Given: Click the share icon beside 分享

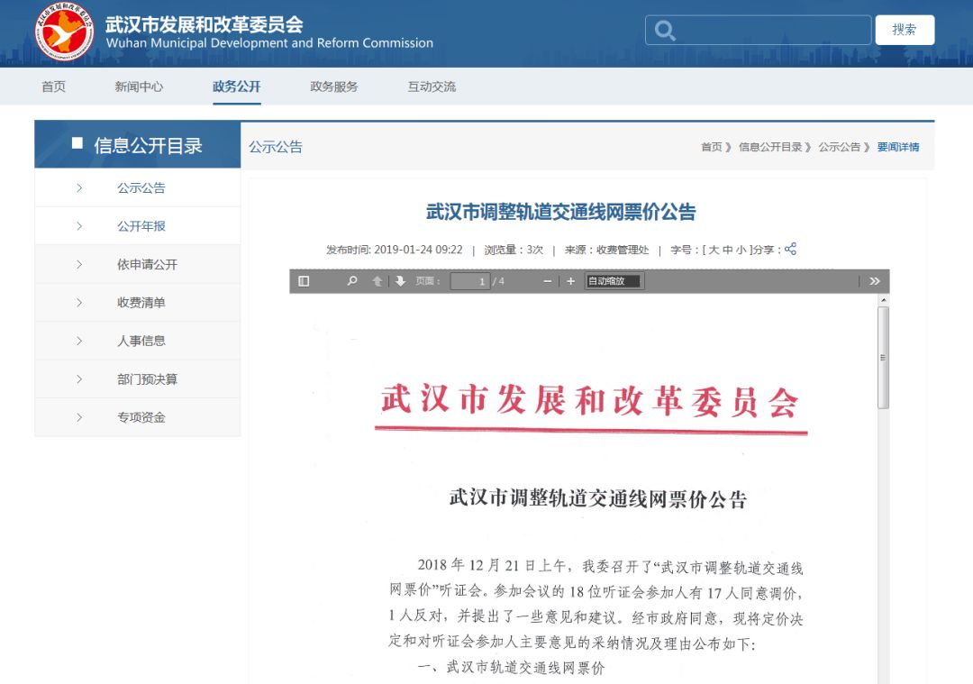Looking at the screenshot, I should pos(790,249).
